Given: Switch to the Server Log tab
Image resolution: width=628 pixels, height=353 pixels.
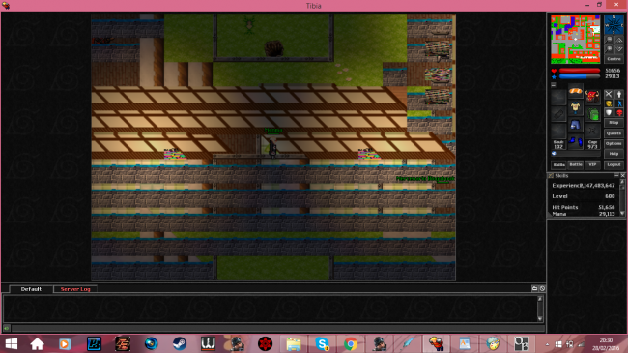Looking at the screenshot, I should [75, 289].
